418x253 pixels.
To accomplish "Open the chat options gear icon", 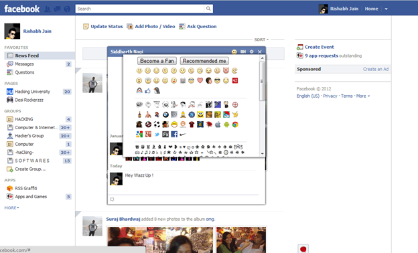I will (252, 52).
